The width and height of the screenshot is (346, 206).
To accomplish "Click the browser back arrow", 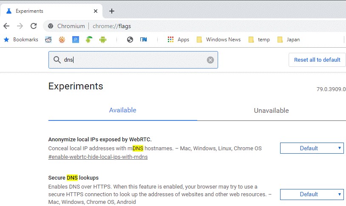I will click(x=6, y=26).
